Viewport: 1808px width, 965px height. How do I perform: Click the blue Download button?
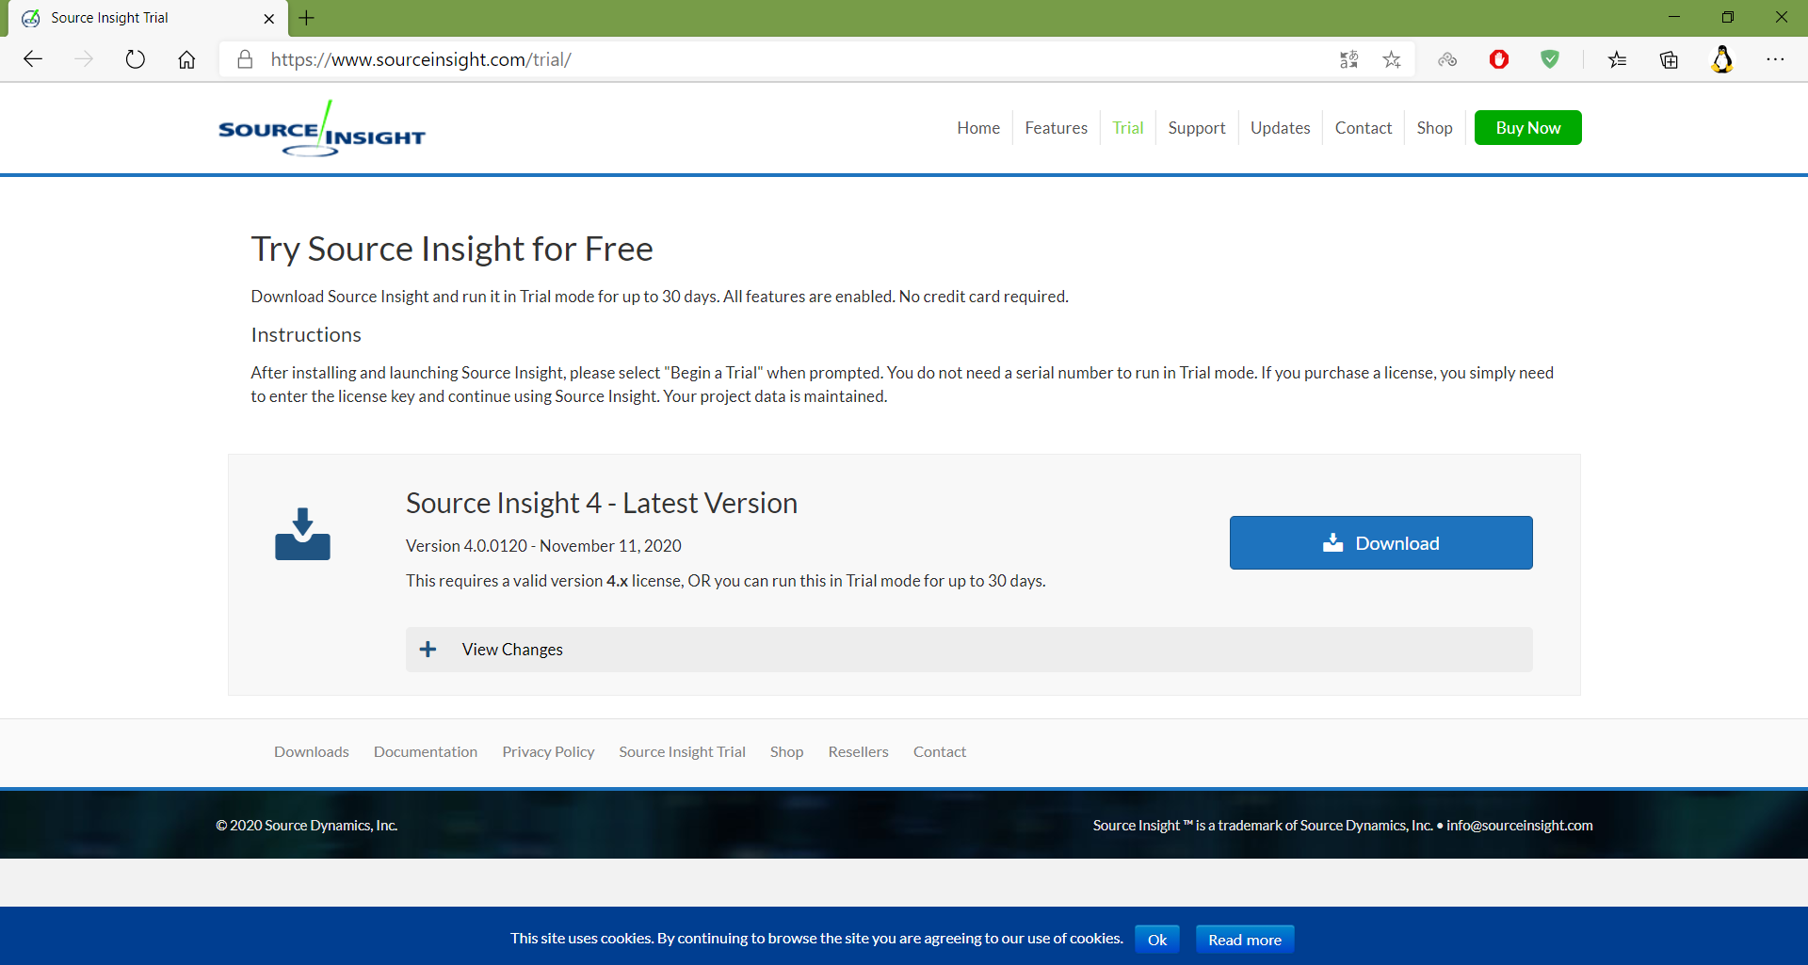pos(1380,543)
